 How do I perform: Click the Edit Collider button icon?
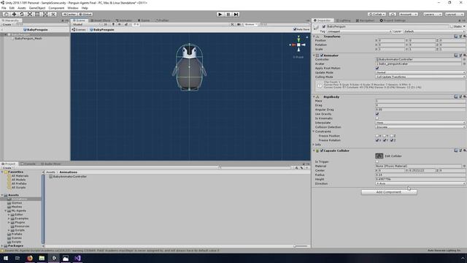click(x=379, y=156)
